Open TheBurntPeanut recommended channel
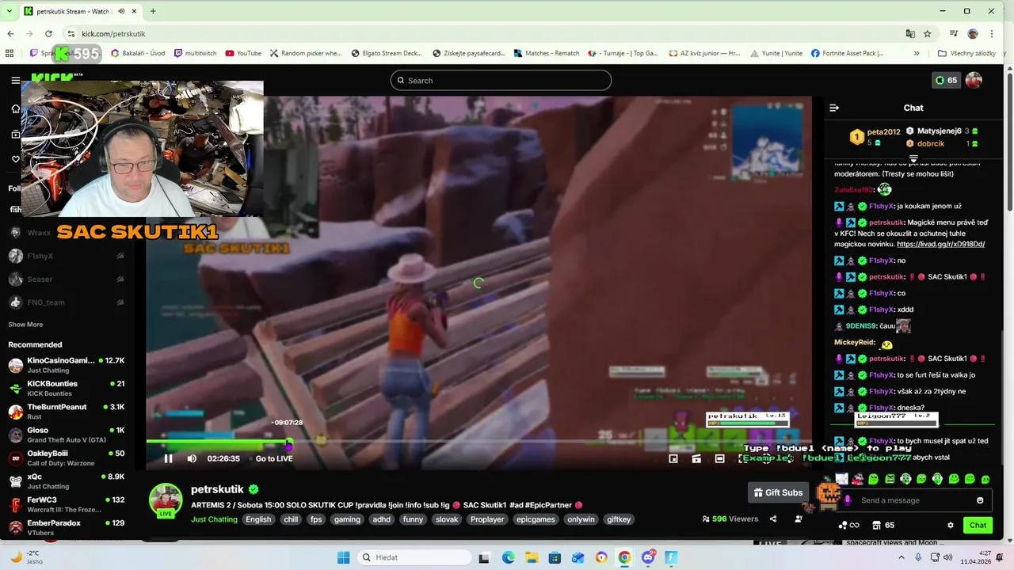 (x=67, y=412)
